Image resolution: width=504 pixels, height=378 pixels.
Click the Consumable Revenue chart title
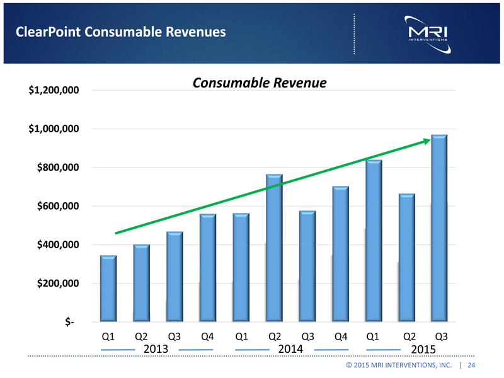coord(259,83)
